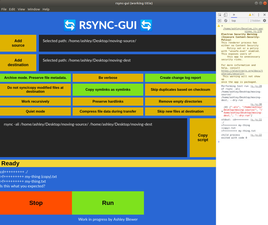Toggle Copy symlinks as symlinks option
This screenshot has height=225, width=268.
108,90
